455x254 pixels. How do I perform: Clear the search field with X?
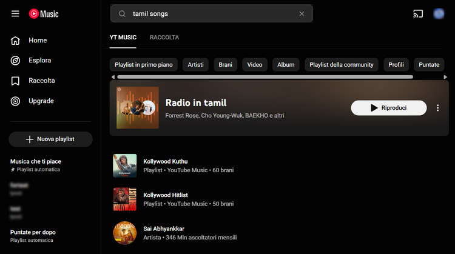(302, 13)
